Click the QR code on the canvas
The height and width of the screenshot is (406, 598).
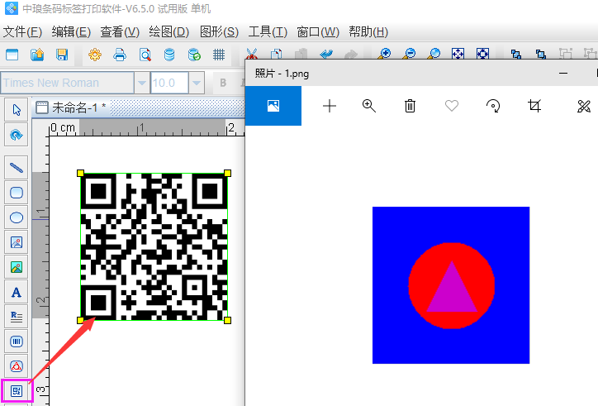154,246
